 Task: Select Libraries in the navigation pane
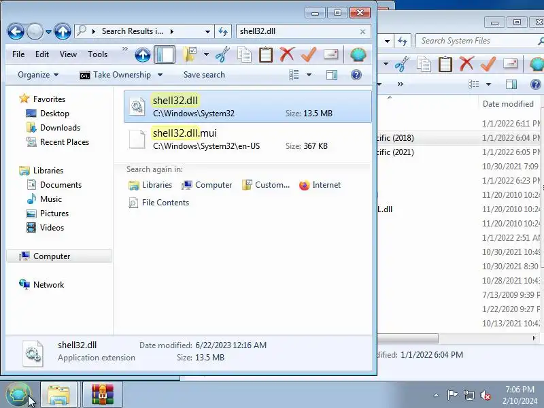point(48,171)
